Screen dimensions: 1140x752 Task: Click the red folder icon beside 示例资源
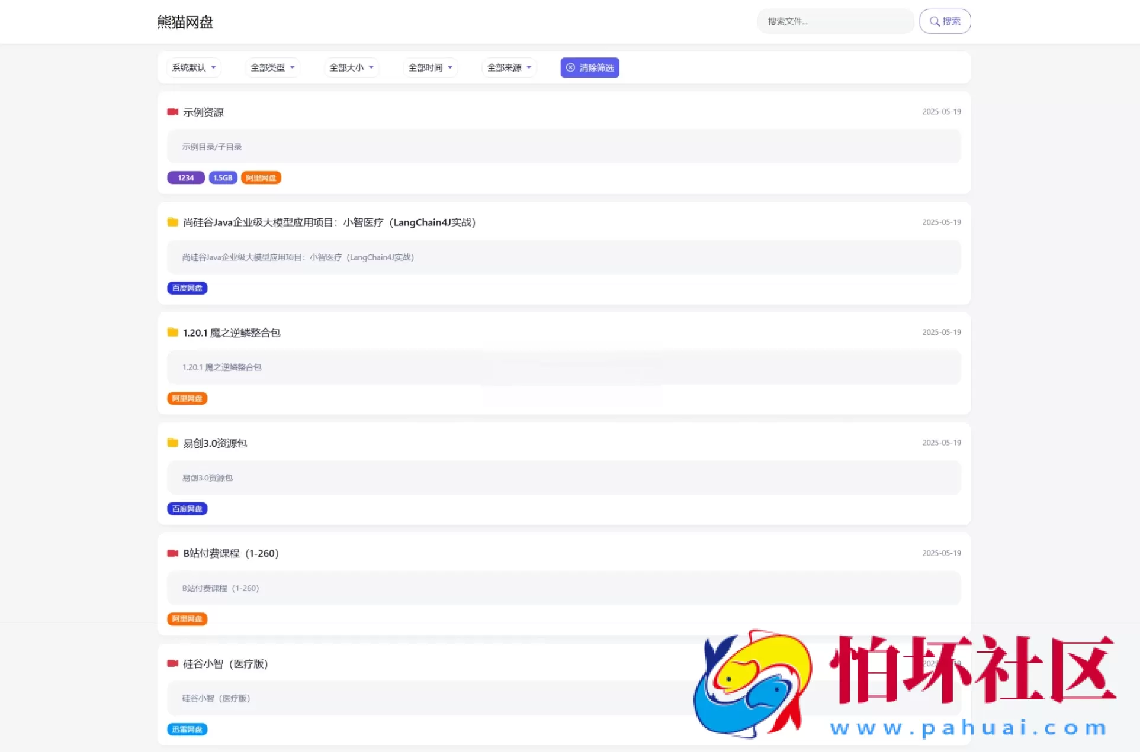pos(172,111)
